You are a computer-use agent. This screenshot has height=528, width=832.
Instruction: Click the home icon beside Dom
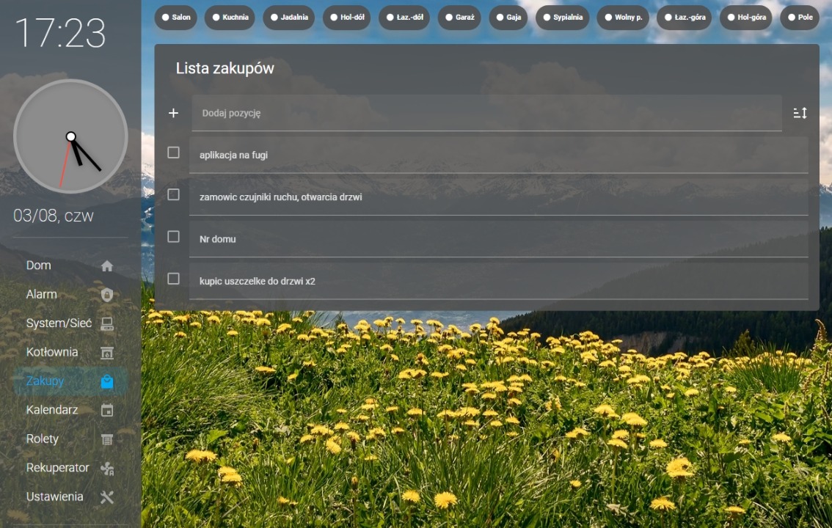(106, 265)
